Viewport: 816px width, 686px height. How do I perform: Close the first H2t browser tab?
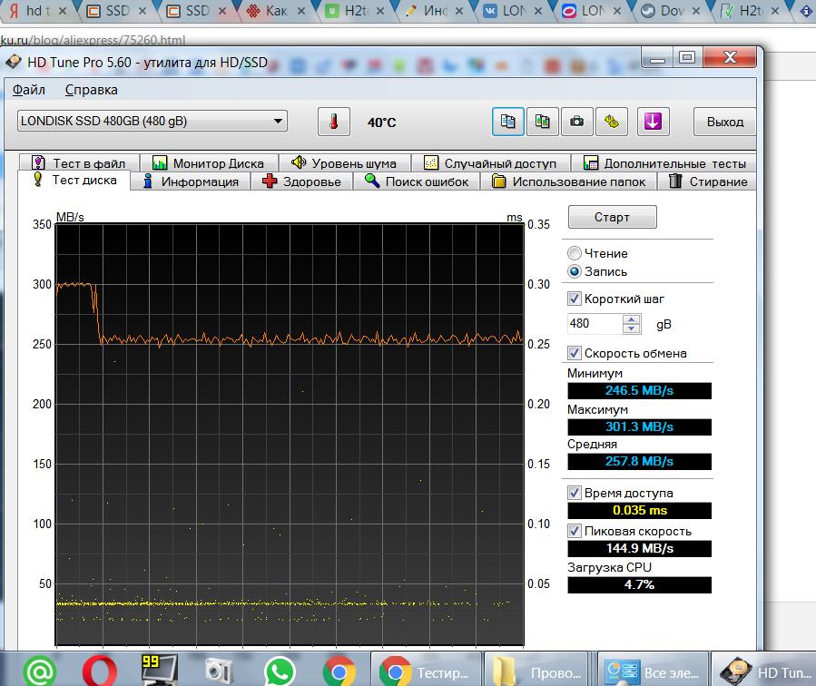(x=380, y=11)
